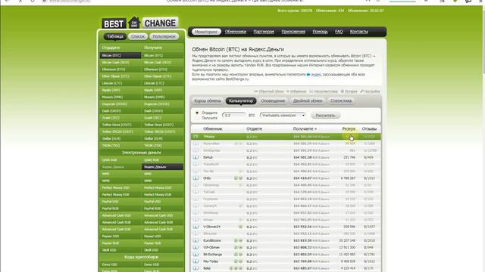Click the BestChange logo
485x272 pixels.
pos(139,23)
